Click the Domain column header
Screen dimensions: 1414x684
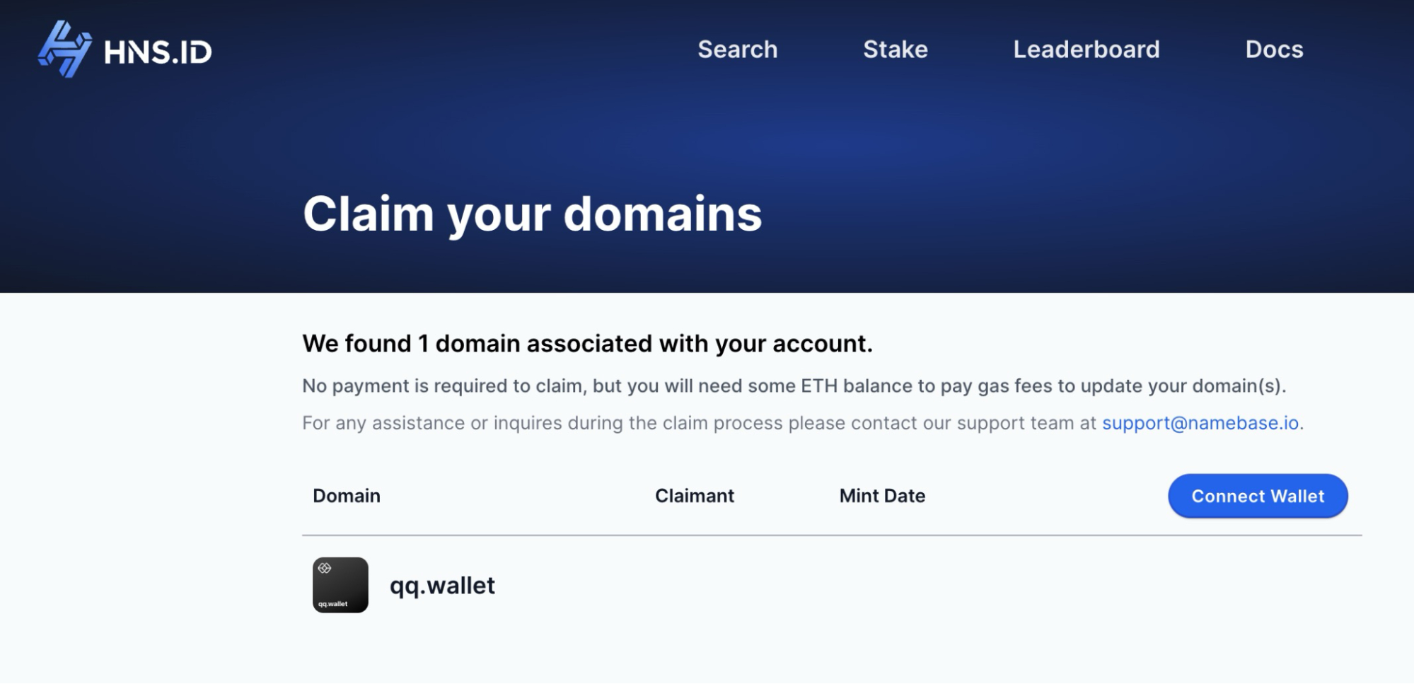346,496
